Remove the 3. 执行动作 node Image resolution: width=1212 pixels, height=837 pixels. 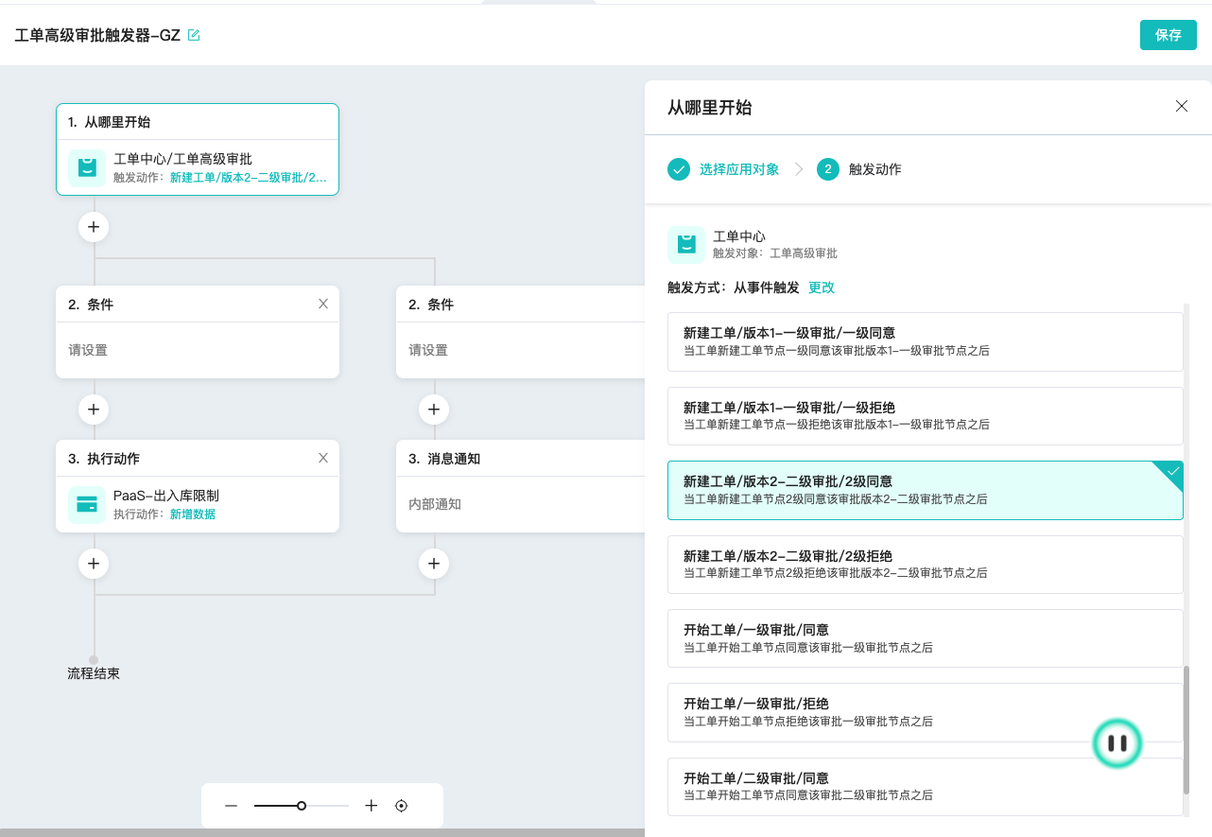(x=323, y=458)
